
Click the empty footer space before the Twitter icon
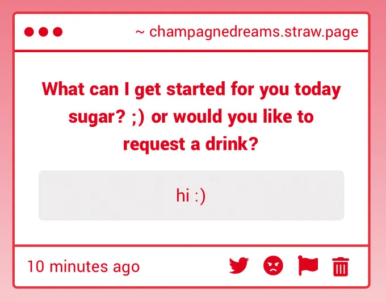(183, 266)
